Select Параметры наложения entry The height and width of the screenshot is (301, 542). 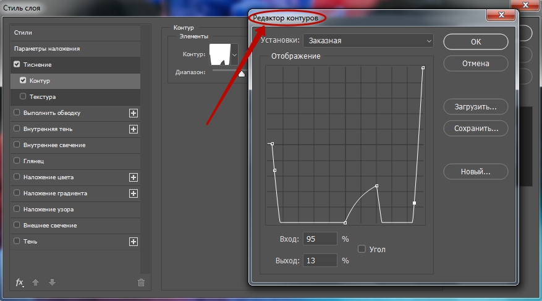click(47, 49)
